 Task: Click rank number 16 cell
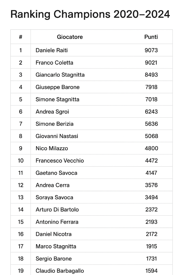tap(21, 234)
